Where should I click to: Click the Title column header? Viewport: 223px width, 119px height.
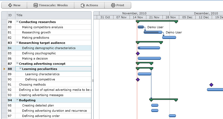point(53,15)
